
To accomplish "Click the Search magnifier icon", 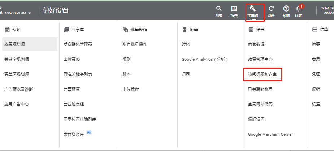I will tap(219, 9).
